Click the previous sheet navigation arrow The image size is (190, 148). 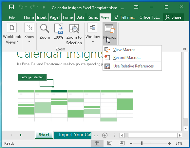pyautogui.click(x=11, y=135)
